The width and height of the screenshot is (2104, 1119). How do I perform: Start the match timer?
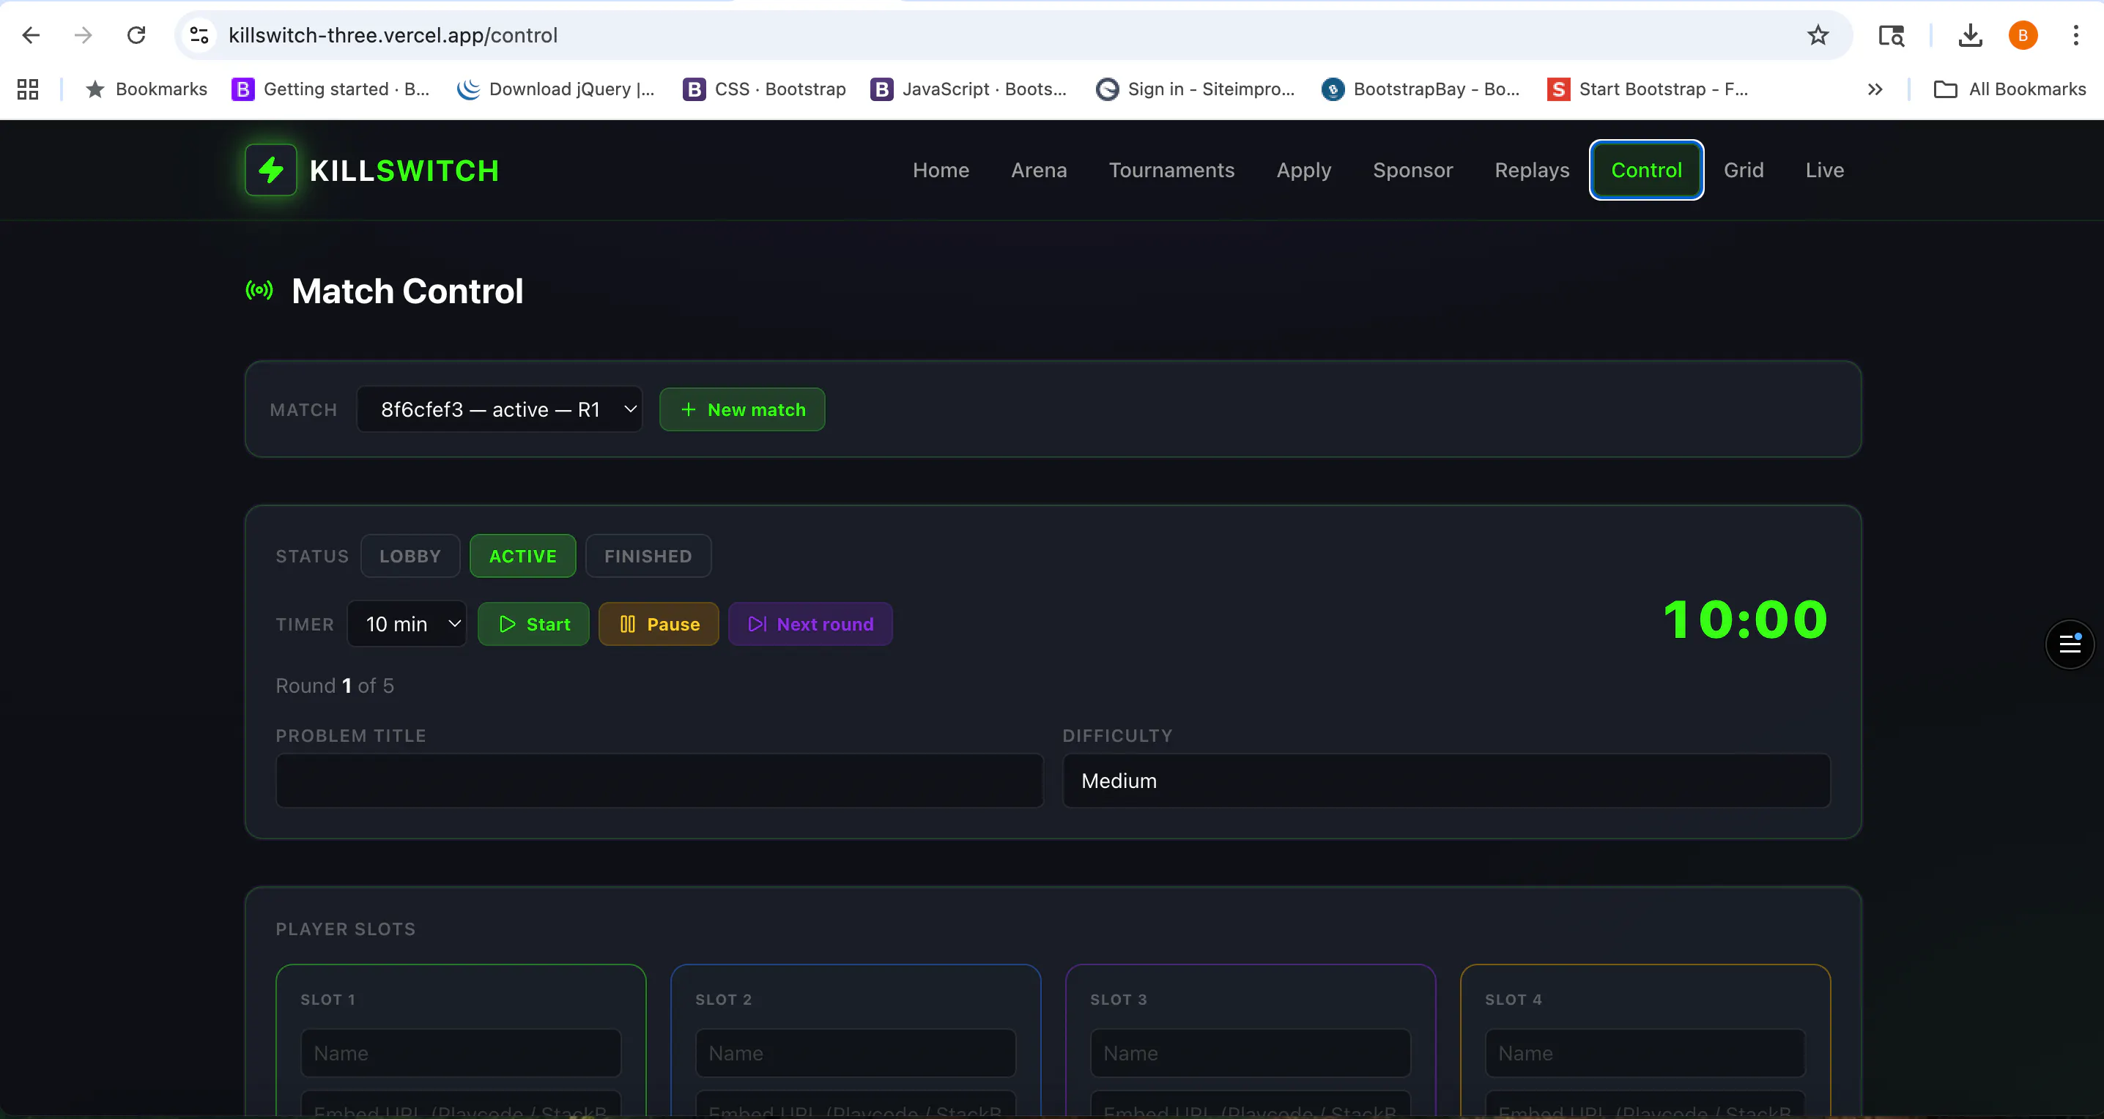coord(533,623)
